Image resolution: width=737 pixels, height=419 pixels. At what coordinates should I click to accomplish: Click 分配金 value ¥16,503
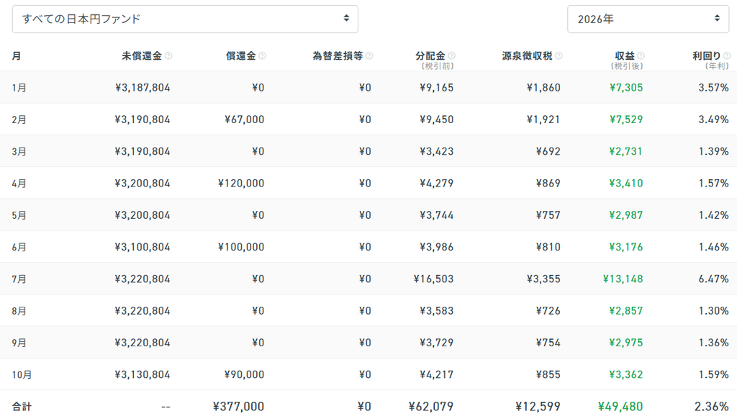click(434, 279)
